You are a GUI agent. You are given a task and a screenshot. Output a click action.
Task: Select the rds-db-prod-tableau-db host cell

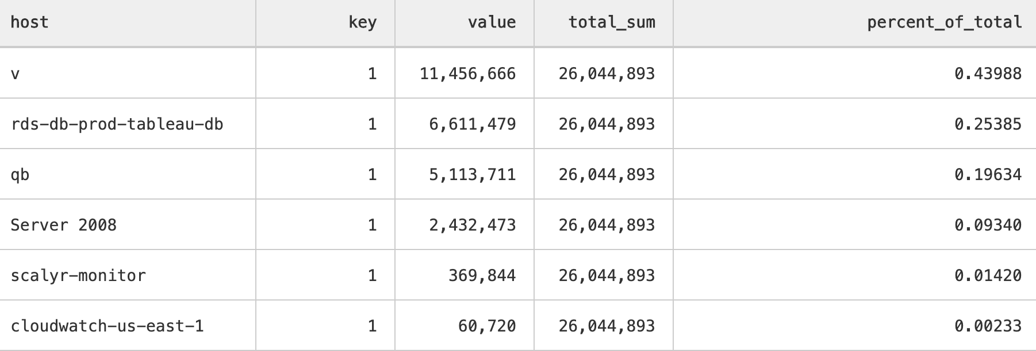[x=117, y=124]
